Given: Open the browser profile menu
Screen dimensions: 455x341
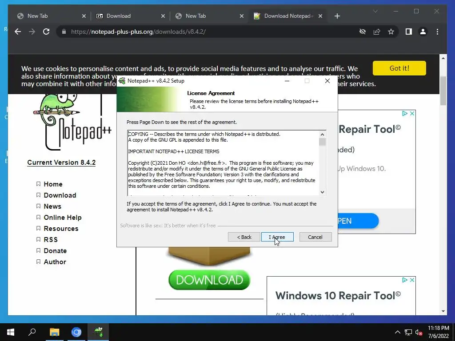Looking at the screenshot, I should coord(423,32).
